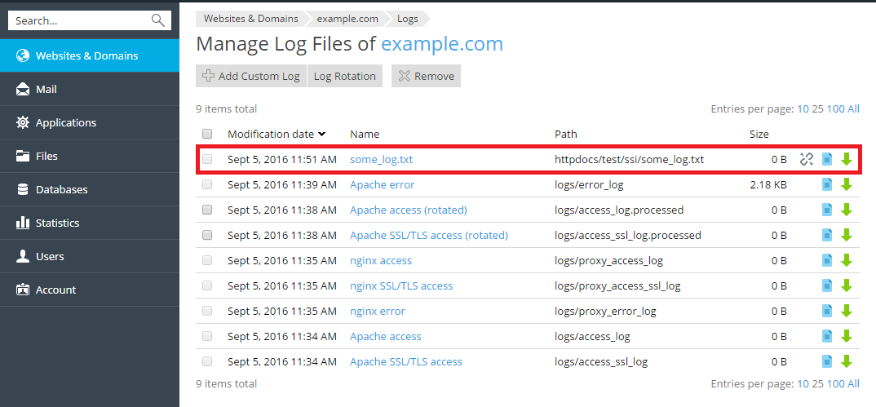Check the box for Apache access (rotated)
The height and width of the screenshot is (407, 876).
(207, 210)
